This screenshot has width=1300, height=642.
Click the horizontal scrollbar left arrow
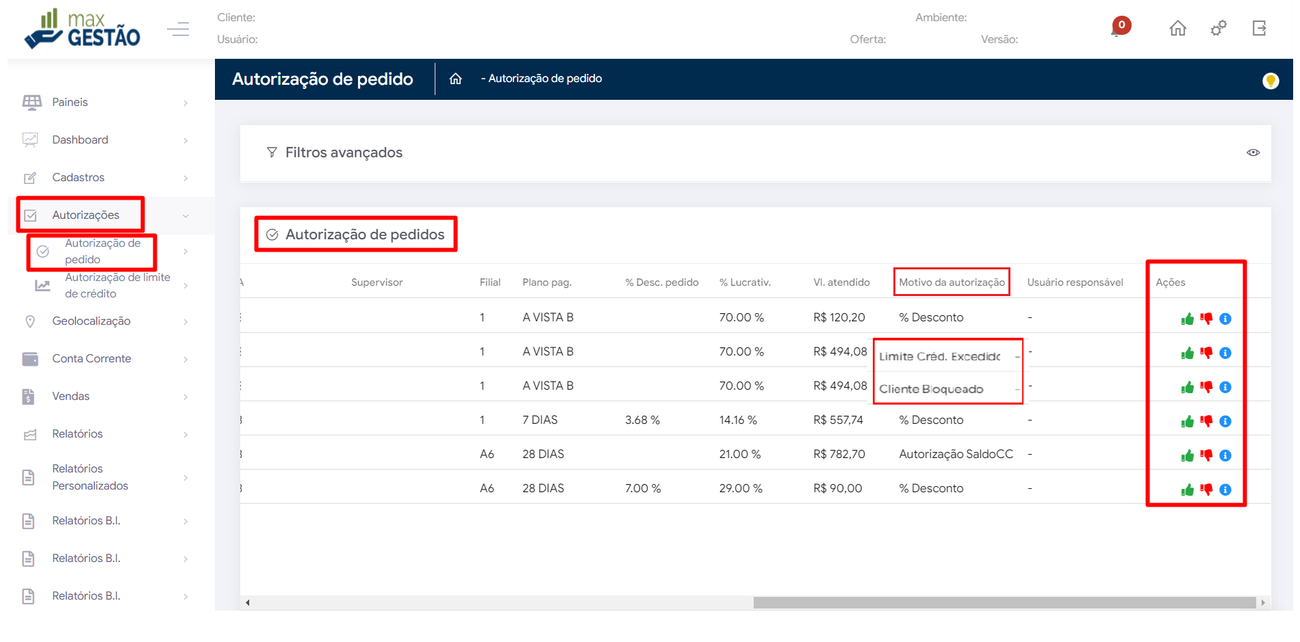pyautogui.click(x=248, y=603)
